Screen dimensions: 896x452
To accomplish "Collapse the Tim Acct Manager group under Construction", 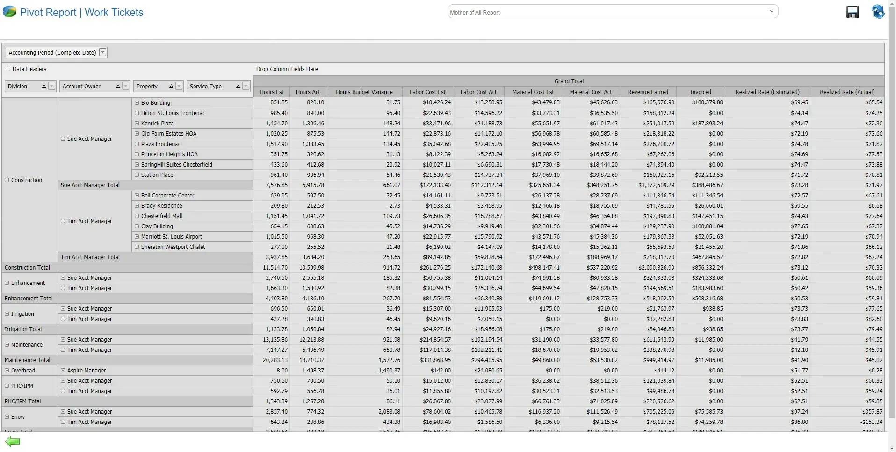I will pos(63,221).
